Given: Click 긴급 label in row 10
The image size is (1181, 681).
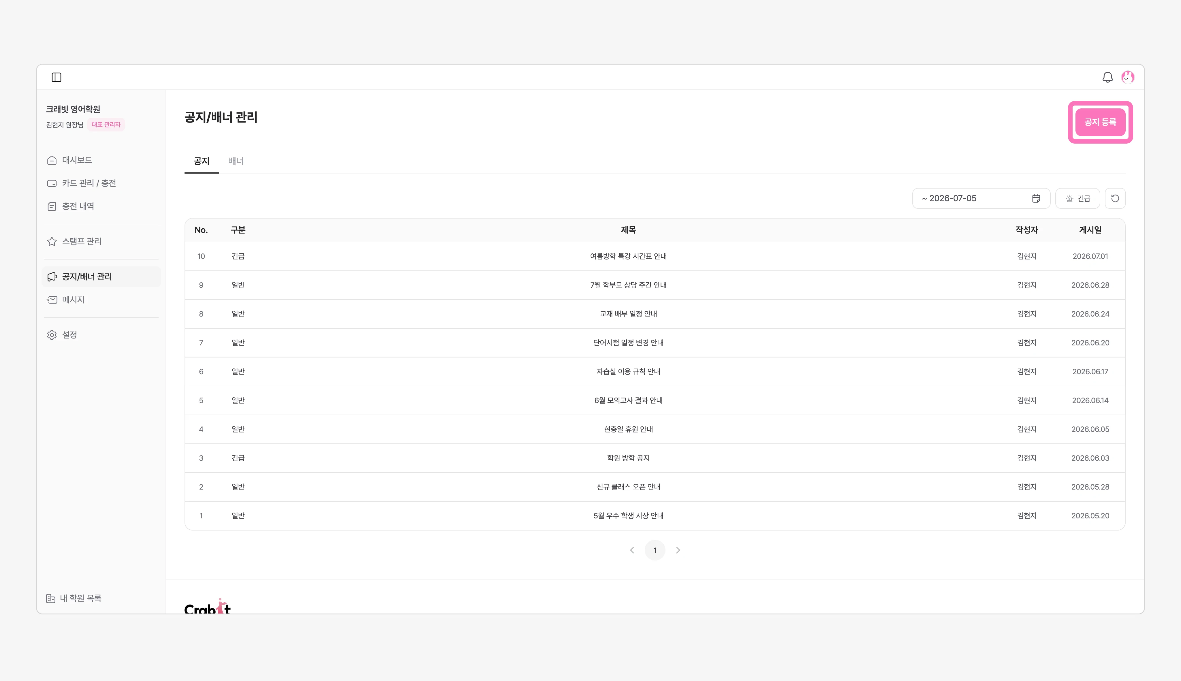Looking at the screenshot, I should click(x=238, y=256).
